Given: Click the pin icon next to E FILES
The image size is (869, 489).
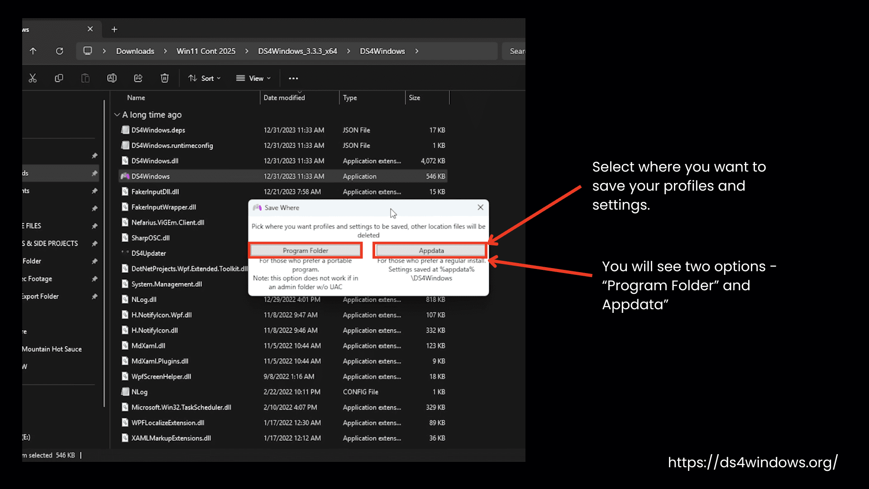Looking at the screenshot, I should 95,226.
